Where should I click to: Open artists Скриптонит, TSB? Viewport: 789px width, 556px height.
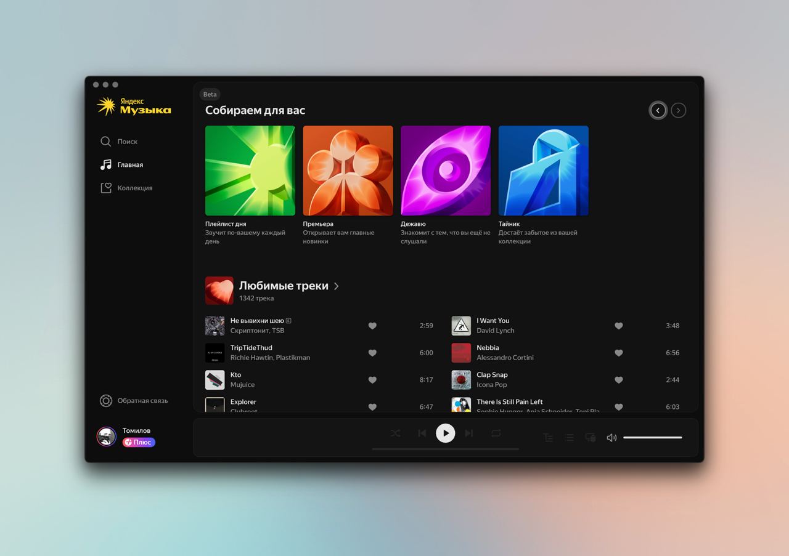coord(257,331)
